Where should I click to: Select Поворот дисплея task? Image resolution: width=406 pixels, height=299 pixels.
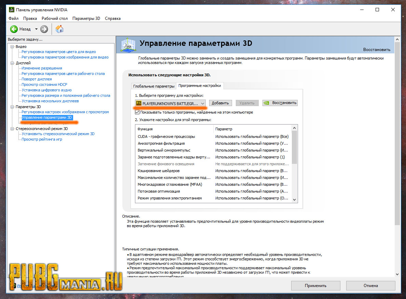[x=37, y=79]
